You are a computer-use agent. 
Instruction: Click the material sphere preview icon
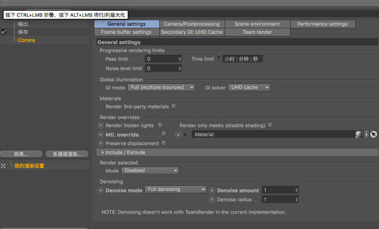(359, 134)
